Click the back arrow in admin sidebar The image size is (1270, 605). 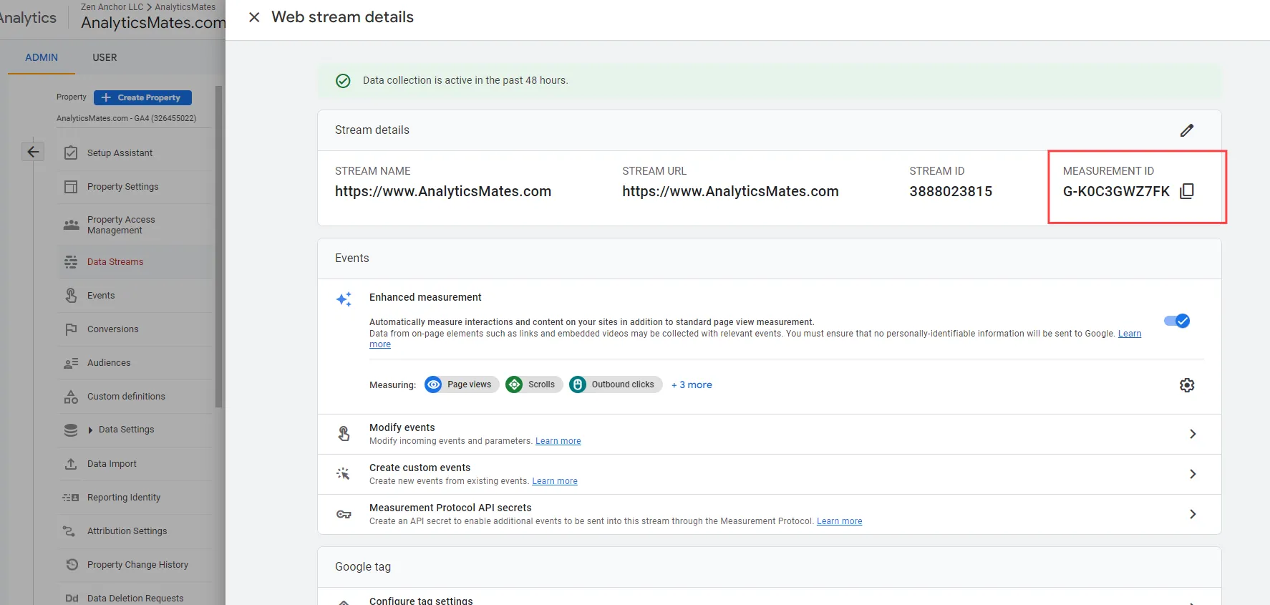(x=33, y=152)
